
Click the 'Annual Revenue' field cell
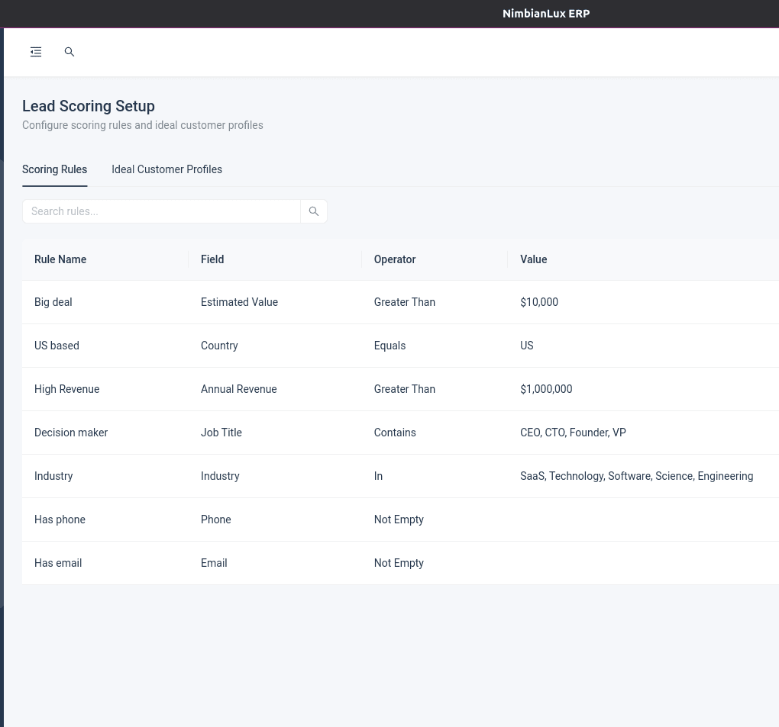238,389
